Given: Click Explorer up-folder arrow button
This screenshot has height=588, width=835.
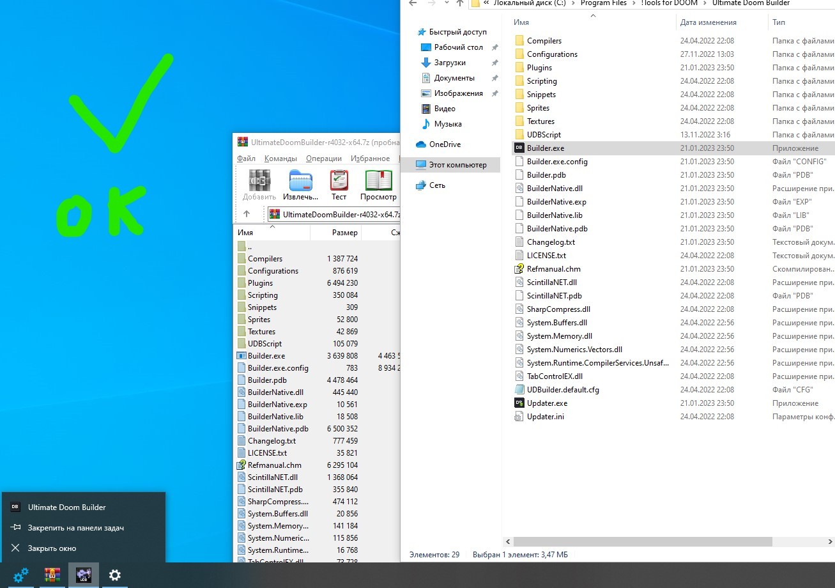Looking at the screenshot, I should click(x=459, y=3).
